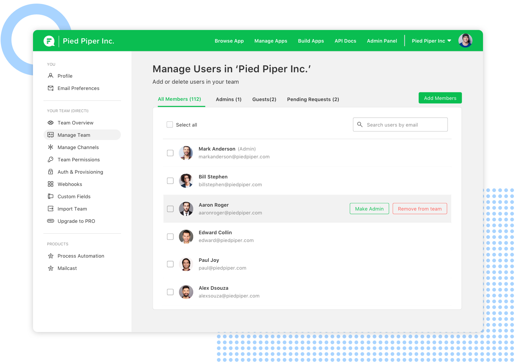
Task: Click Aaron Roger's avatar photo
Action: pos(186,209)
